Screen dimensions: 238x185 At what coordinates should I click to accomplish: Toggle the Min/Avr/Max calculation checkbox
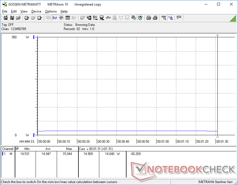point(17,149)
